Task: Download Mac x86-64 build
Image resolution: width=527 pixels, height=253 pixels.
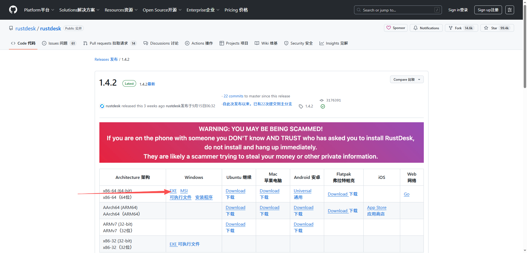Action: tap(270, 191)
